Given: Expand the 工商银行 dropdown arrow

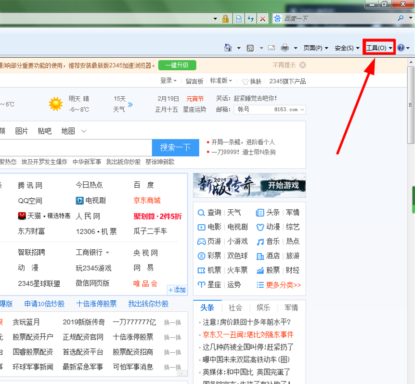Looking at the screenshot, I should tap(107, 253).
